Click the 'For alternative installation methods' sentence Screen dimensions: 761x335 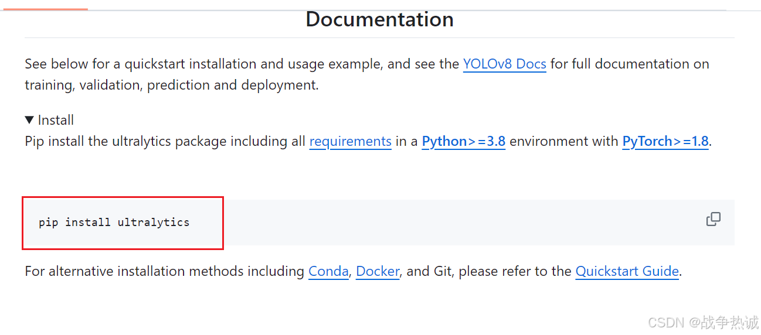click(164, 271)
